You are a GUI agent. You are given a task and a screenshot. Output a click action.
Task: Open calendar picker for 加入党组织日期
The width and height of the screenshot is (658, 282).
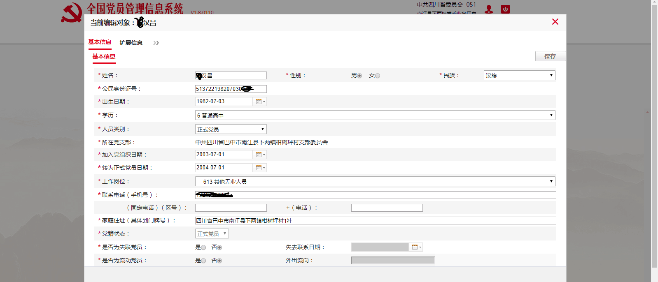click(x=260, y=155)
